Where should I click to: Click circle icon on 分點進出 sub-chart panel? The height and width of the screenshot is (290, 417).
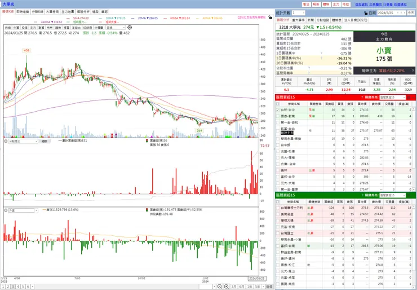(x=6, y=141)
